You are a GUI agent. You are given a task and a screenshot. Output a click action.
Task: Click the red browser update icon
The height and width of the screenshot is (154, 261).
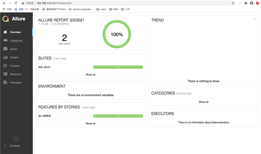[257, 3]
